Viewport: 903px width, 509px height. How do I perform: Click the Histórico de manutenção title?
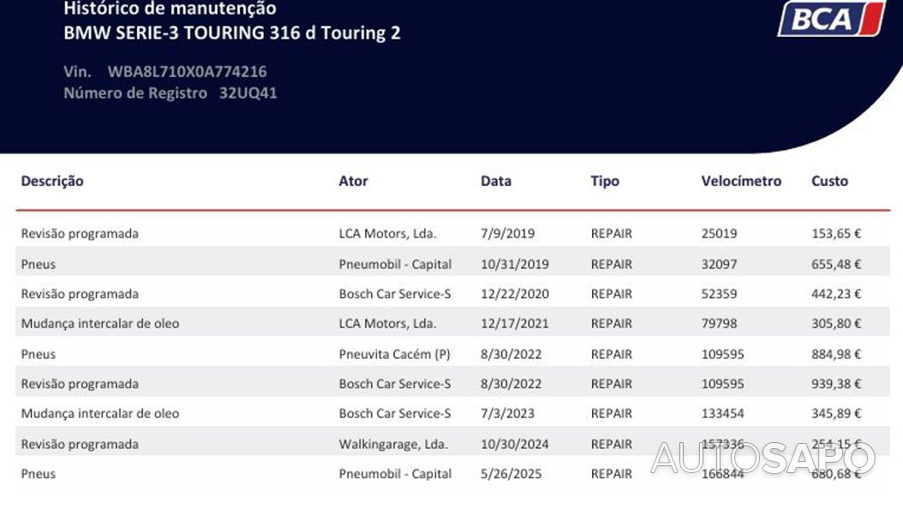click(x=170, y=9)
